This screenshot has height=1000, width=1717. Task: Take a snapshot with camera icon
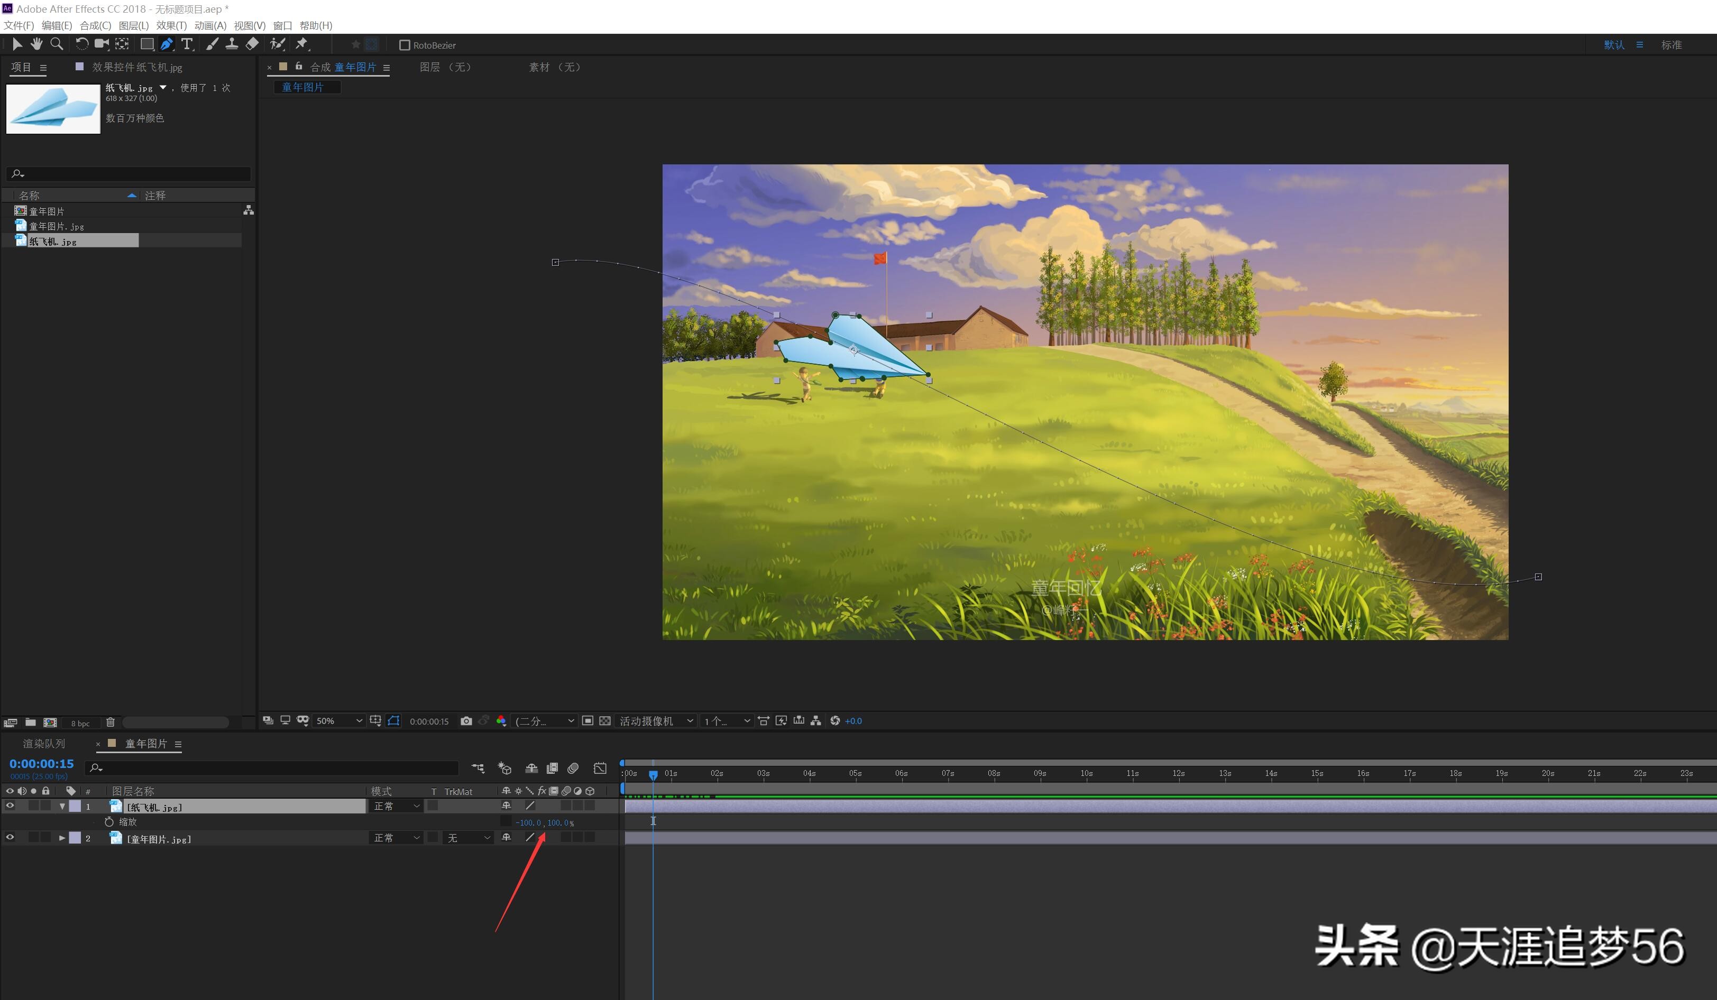[x=466, y=721]
